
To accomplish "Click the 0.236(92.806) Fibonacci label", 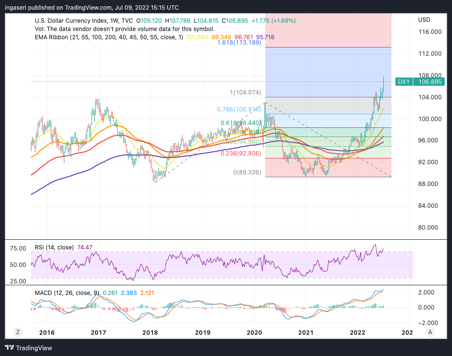I will click(x=241, y=153).
